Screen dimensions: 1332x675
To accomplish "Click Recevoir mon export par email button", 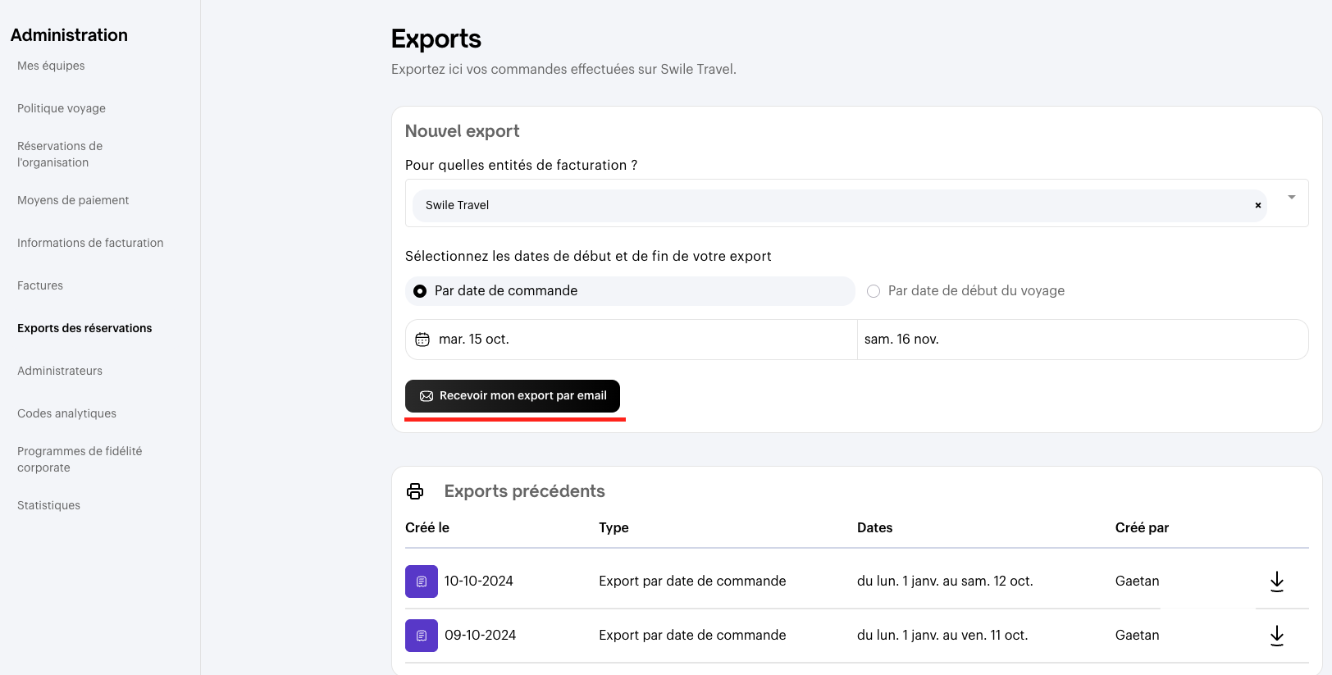I will pos(513,396).
